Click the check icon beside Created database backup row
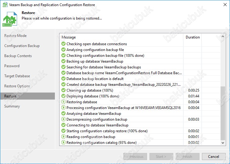The width and height of the screenshot is (230, 164). coord(63,84)
